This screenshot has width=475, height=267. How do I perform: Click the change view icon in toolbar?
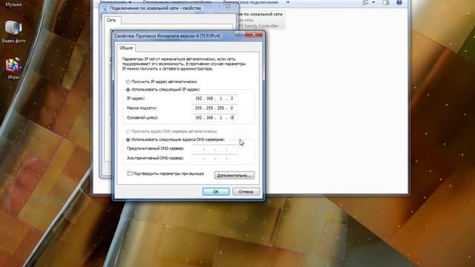tap(366, 2)
